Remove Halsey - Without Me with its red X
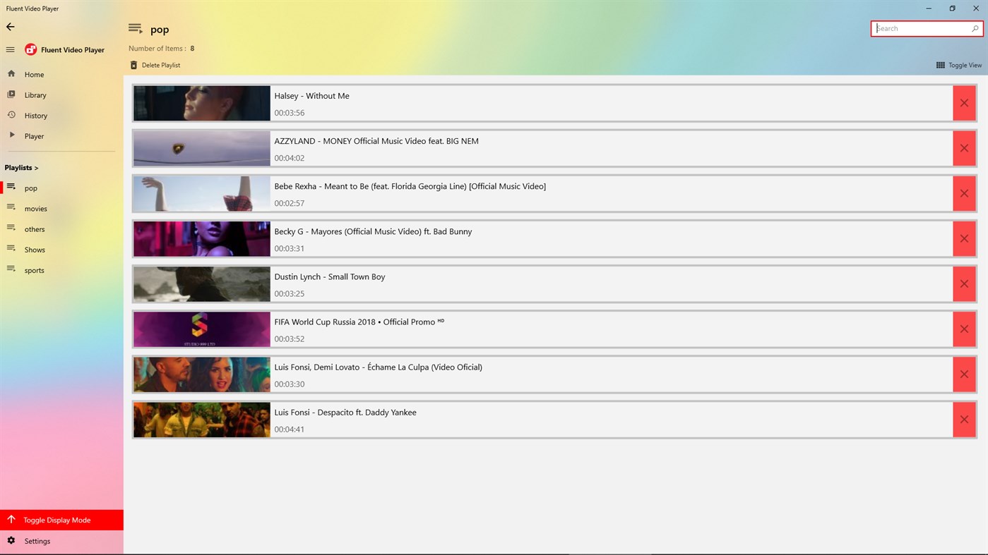 point(963,102)
